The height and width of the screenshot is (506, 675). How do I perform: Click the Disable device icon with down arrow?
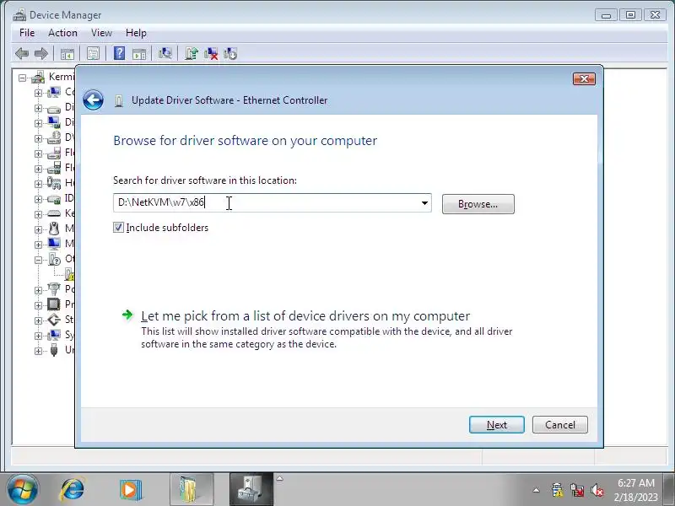(x=230, y=54)
